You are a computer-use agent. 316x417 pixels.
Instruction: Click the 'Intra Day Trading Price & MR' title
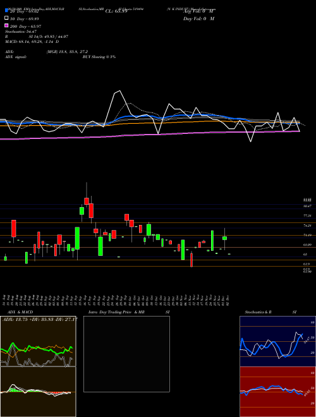click(x=116, y=312)
